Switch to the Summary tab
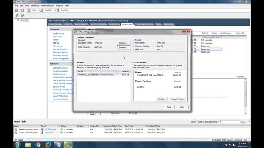 point(68,25)
